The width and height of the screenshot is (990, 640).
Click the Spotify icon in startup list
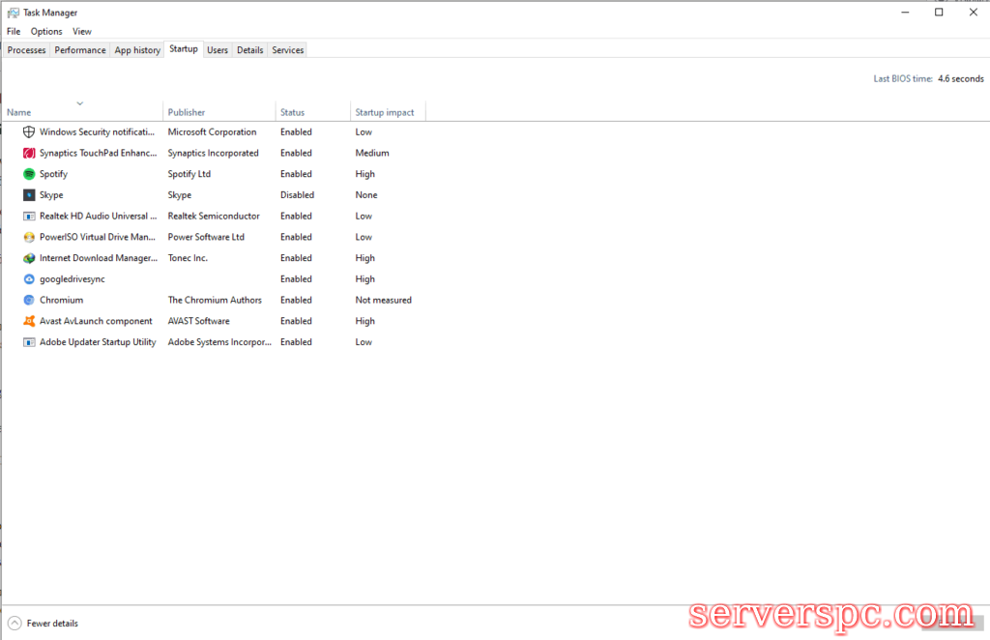(29, 174)
